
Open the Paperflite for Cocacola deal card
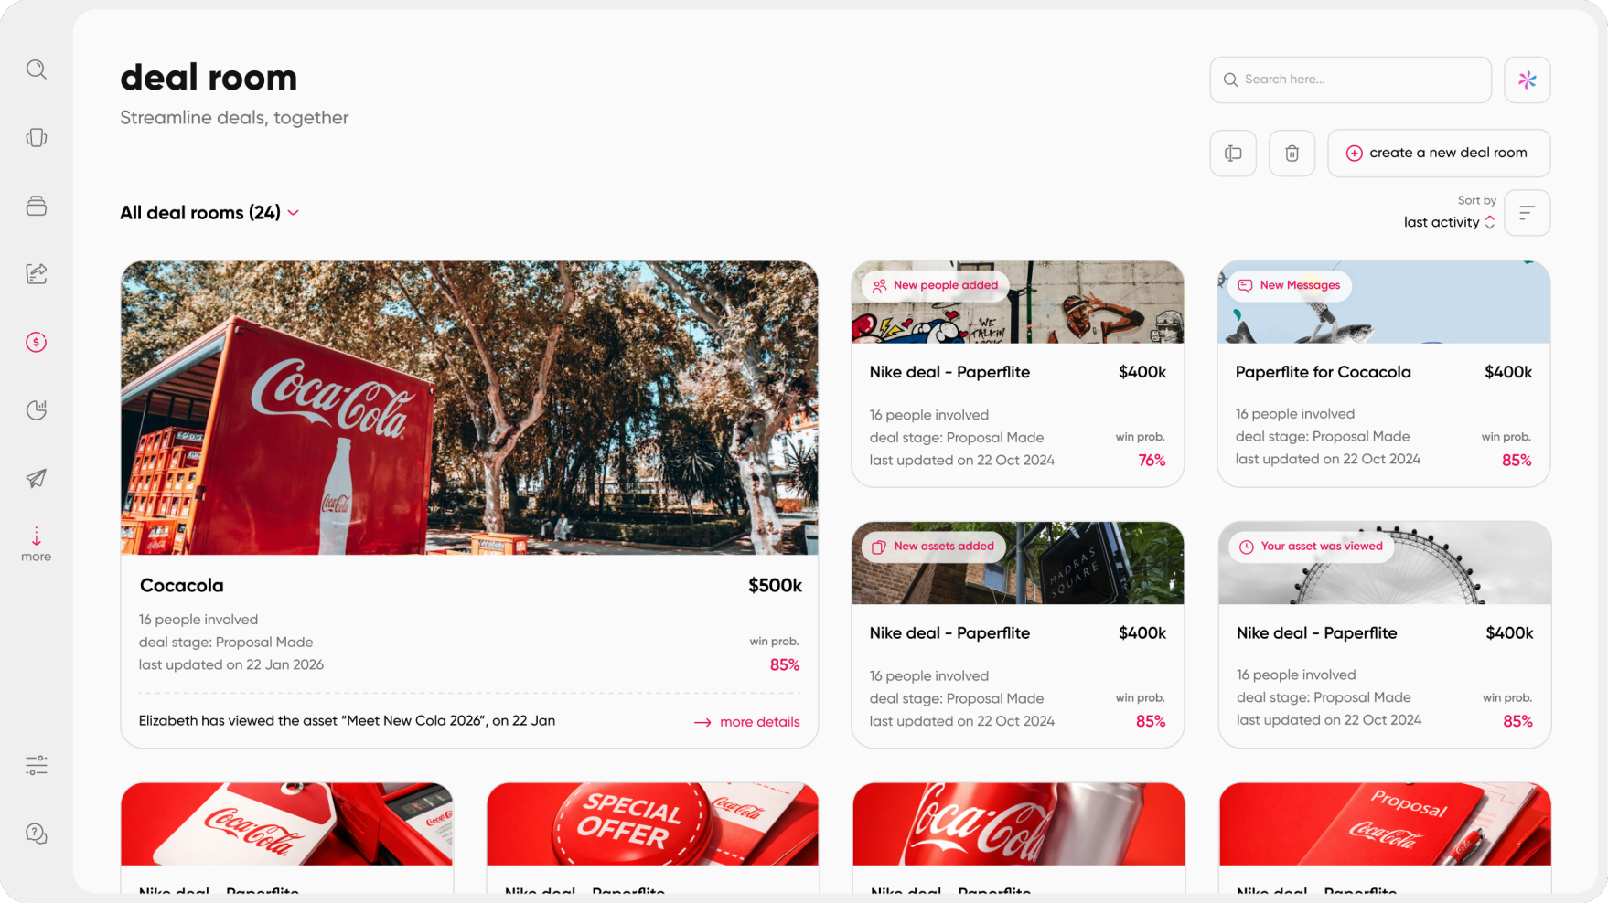click(x=1383, y=373)
